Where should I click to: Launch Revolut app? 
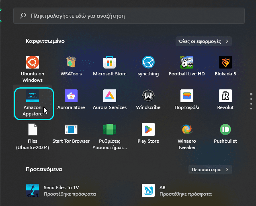pos(225,100)
